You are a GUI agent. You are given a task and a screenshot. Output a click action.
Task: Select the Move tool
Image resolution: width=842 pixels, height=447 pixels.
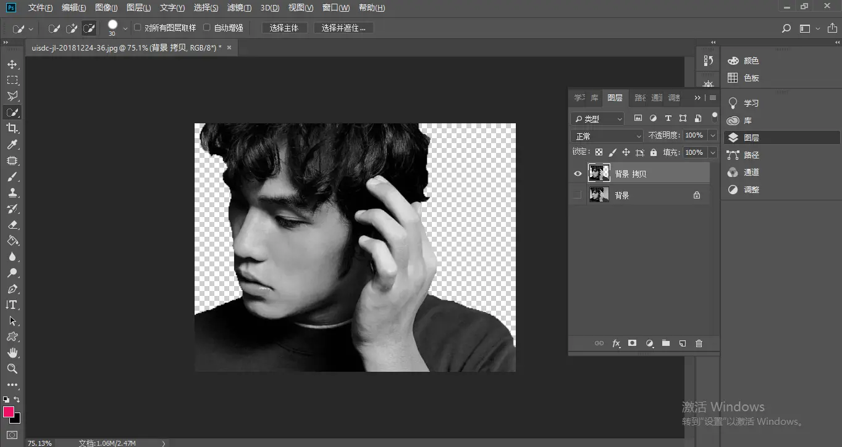pos(12,64)
